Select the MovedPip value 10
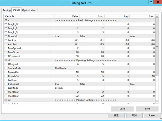 pyautogui.click(x=77, y=72)
